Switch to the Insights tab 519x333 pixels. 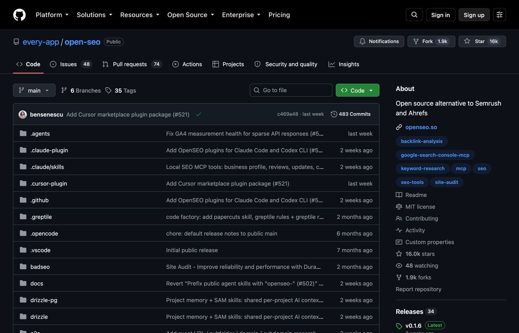344,64
